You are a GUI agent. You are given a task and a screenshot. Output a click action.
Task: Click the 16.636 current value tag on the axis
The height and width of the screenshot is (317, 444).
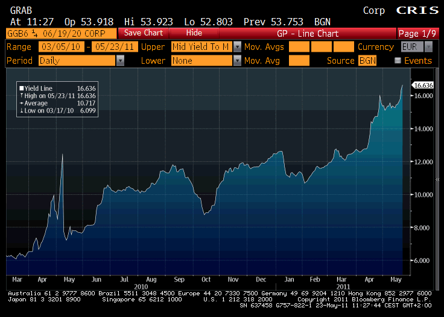point(422,85)
